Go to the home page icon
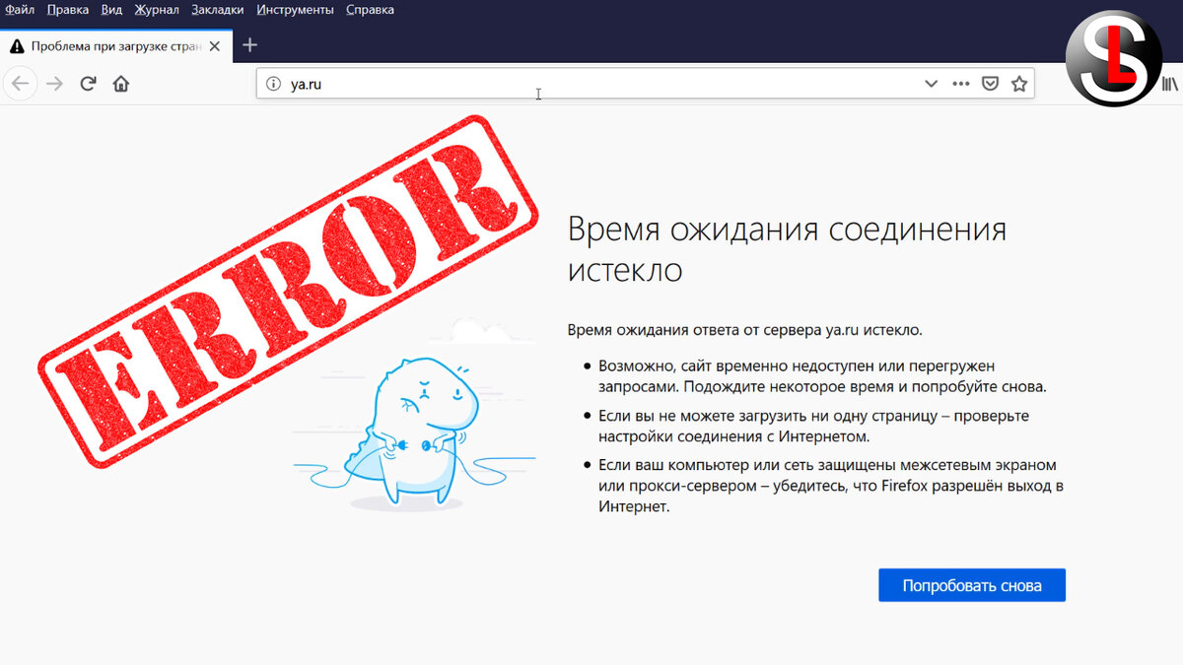This screenshot has height=665, width=1183. click(121, 84)
